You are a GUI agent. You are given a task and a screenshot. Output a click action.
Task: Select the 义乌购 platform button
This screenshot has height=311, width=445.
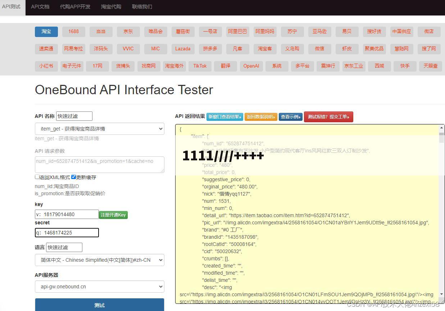point(292,49)
